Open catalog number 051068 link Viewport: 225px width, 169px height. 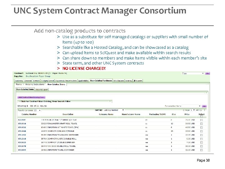(22, 131)
